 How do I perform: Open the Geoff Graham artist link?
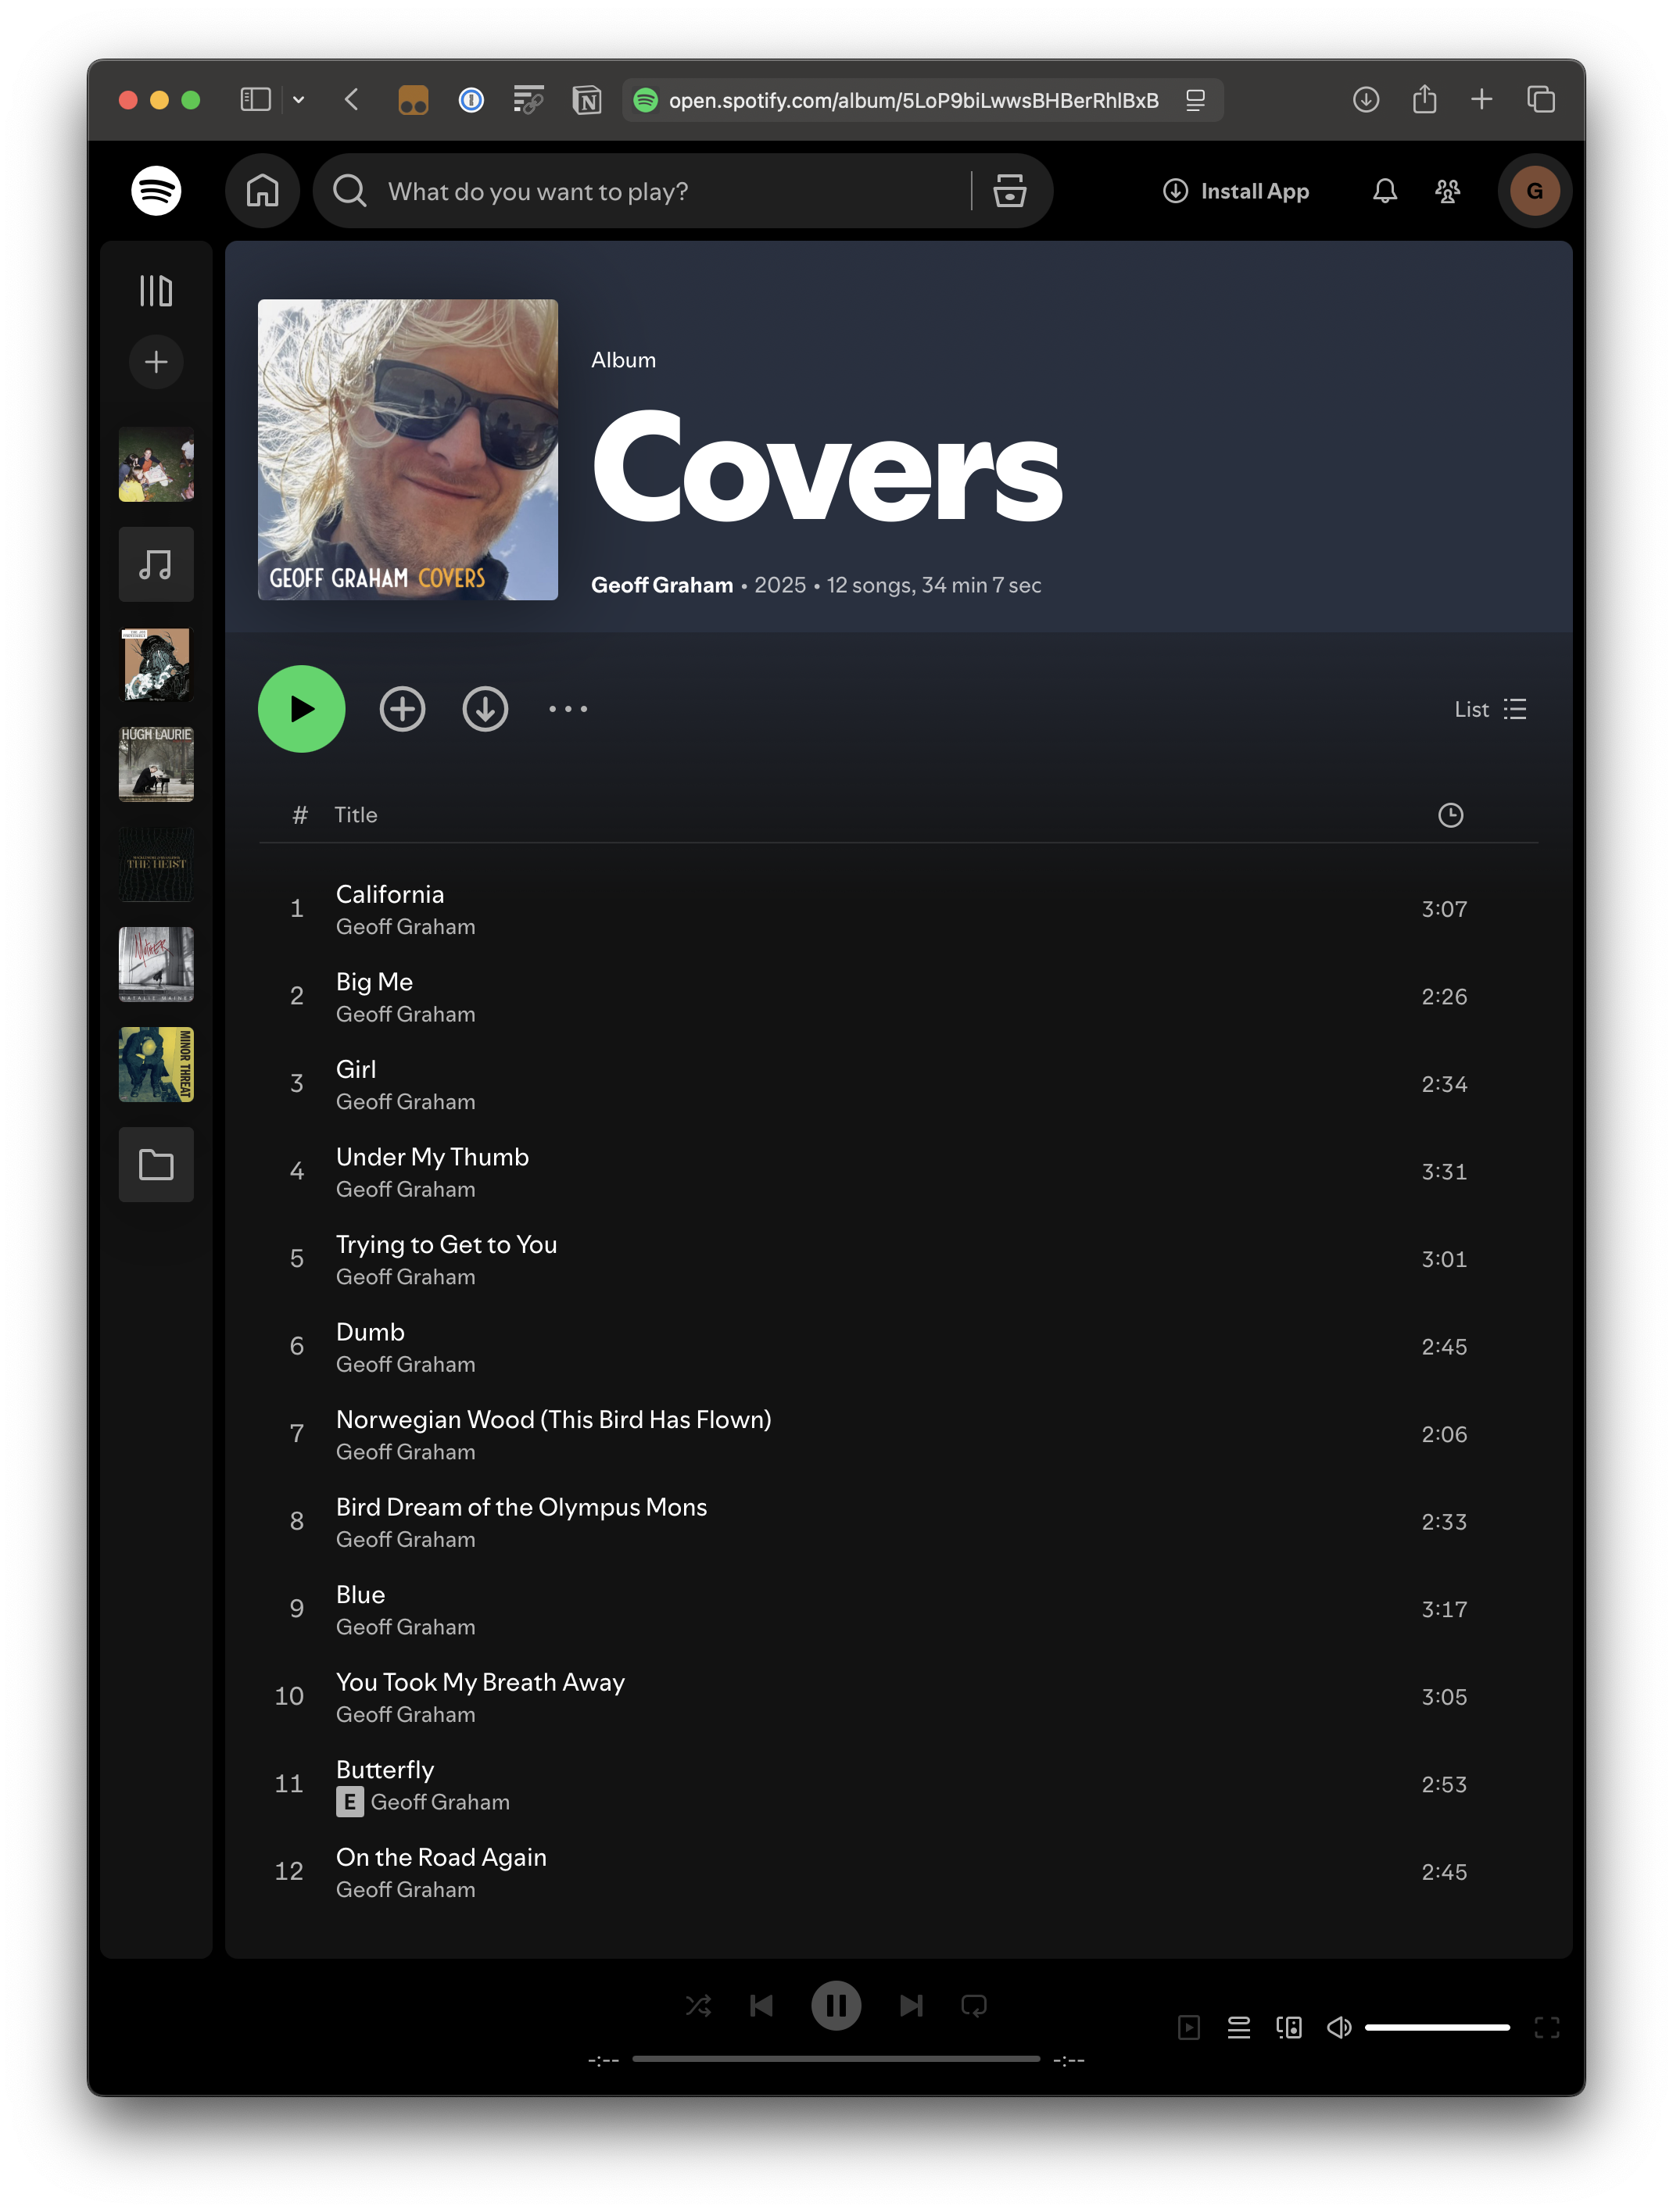661,585
